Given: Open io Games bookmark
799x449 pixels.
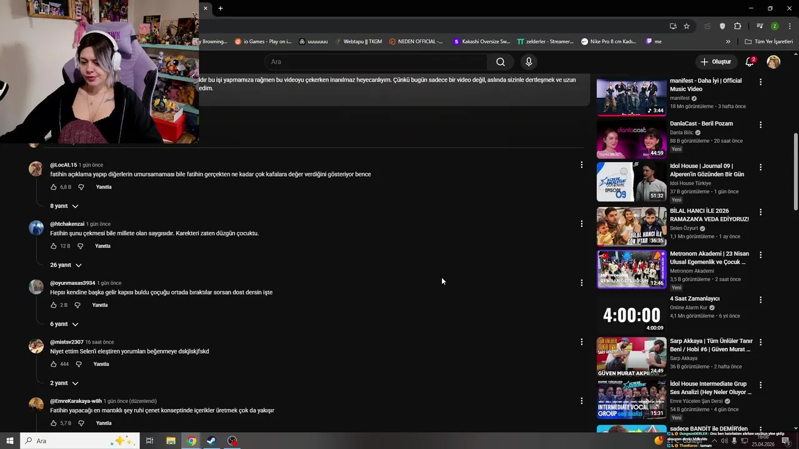Looking at the screenshot, I should click(263, 42).
